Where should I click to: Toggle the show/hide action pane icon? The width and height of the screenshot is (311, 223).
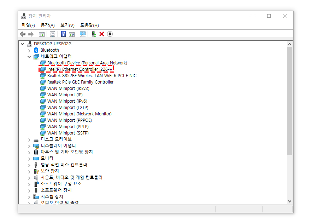pos(72,34)
